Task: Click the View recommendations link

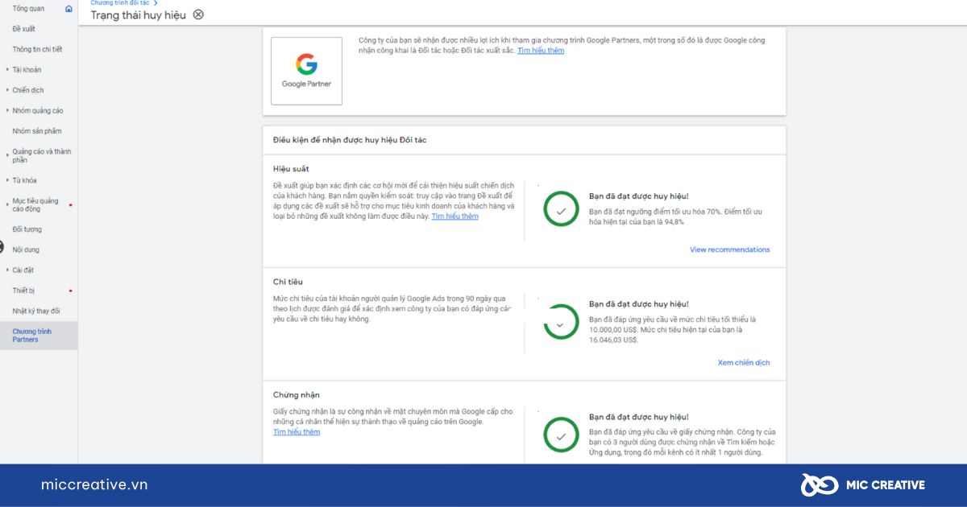Action: 730,249
